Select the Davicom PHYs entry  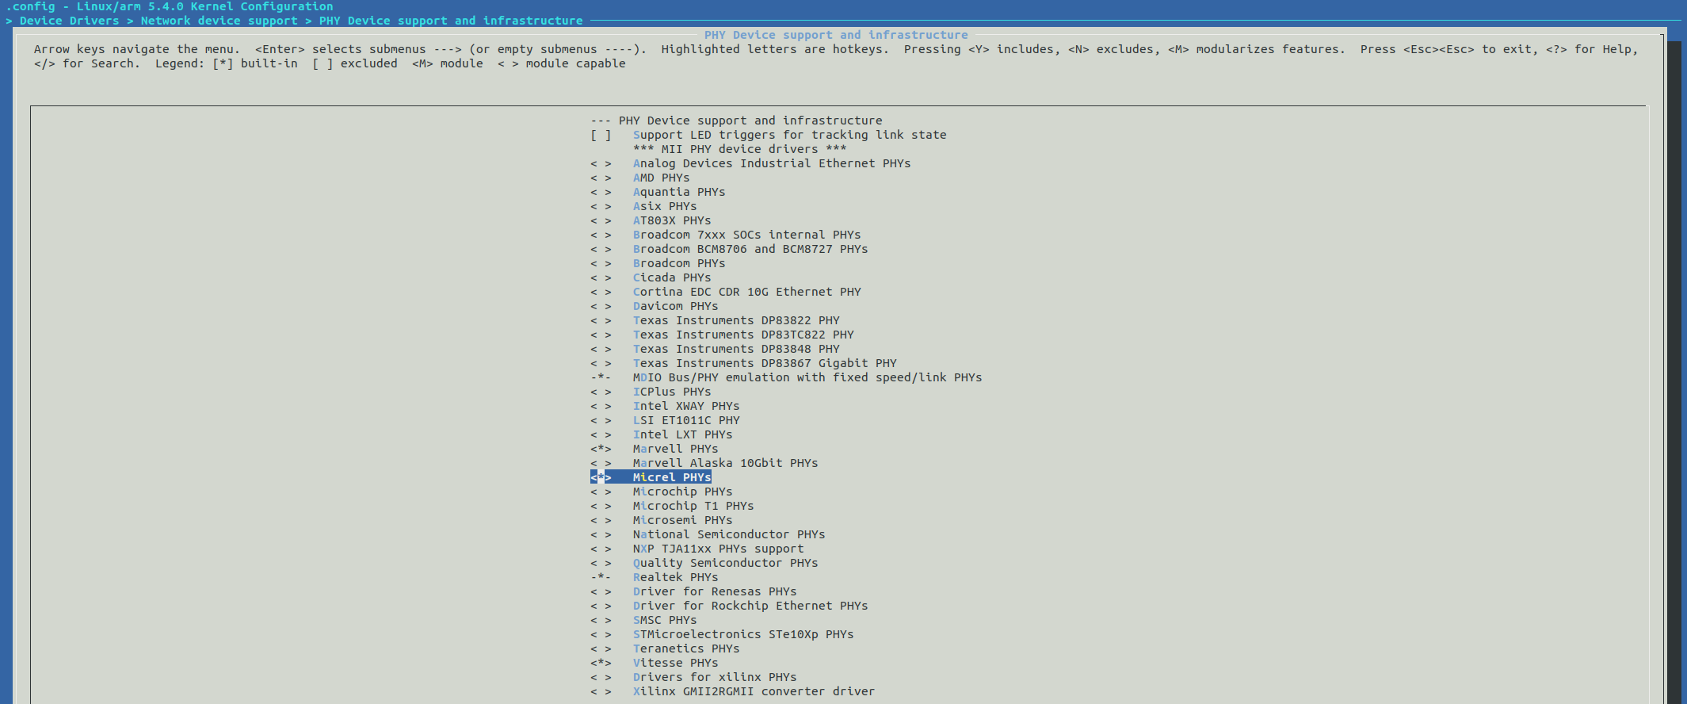[655, 306]
